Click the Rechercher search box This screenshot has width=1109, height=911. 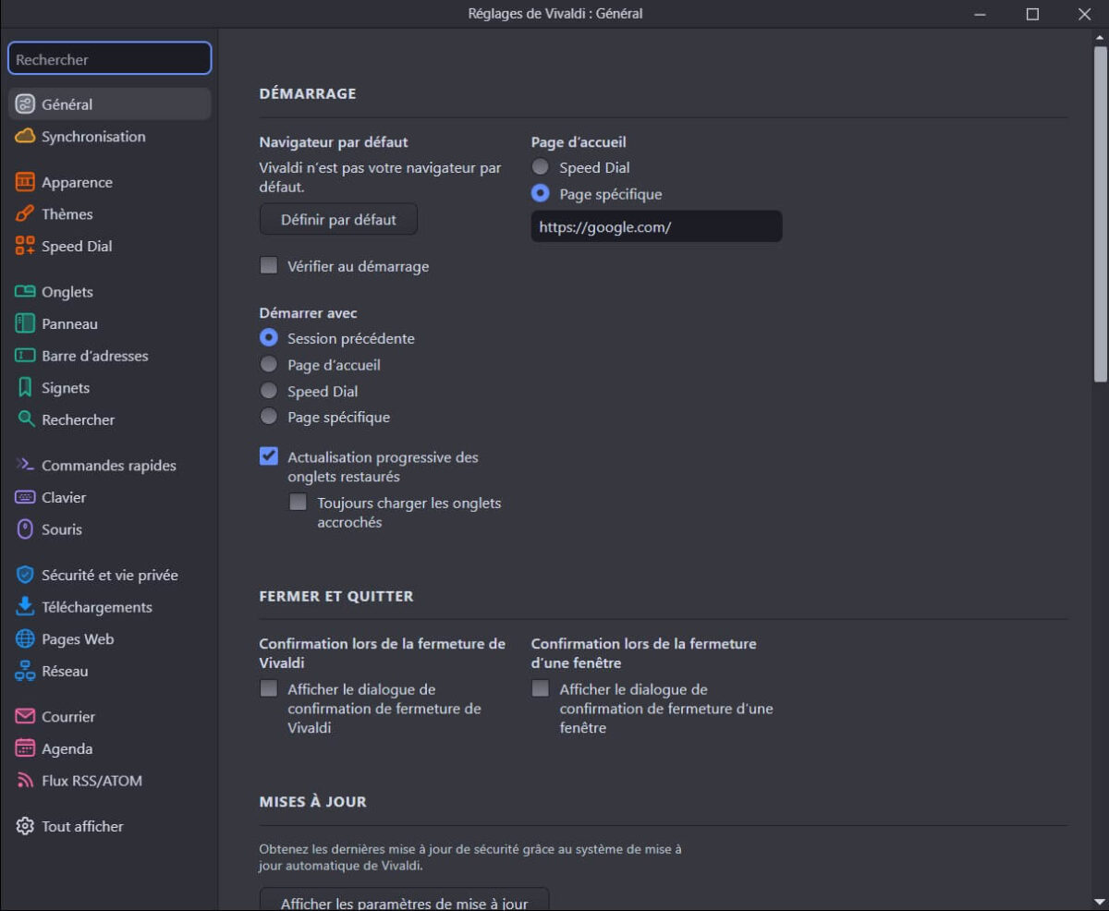click(109, 58)
